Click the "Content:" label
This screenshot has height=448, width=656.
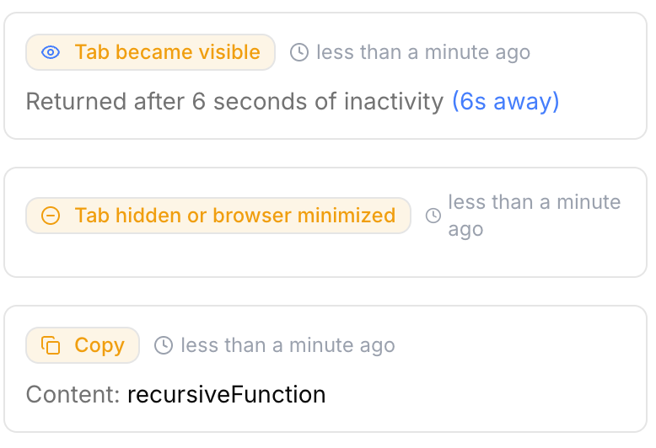click(73, 394)
